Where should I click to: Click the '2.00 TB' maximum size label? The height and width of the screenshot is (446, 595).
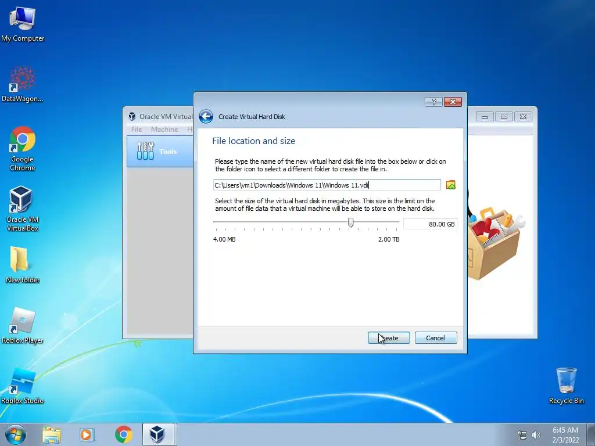[x=389, y=239]
